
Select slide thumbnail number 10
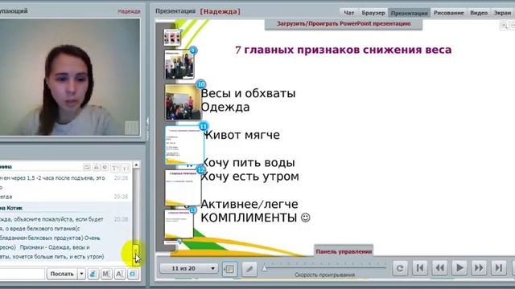coord(183,102)
